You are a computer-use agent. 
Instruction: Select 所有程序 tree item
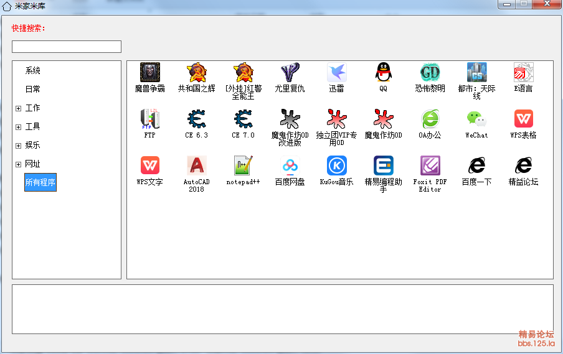40,182
